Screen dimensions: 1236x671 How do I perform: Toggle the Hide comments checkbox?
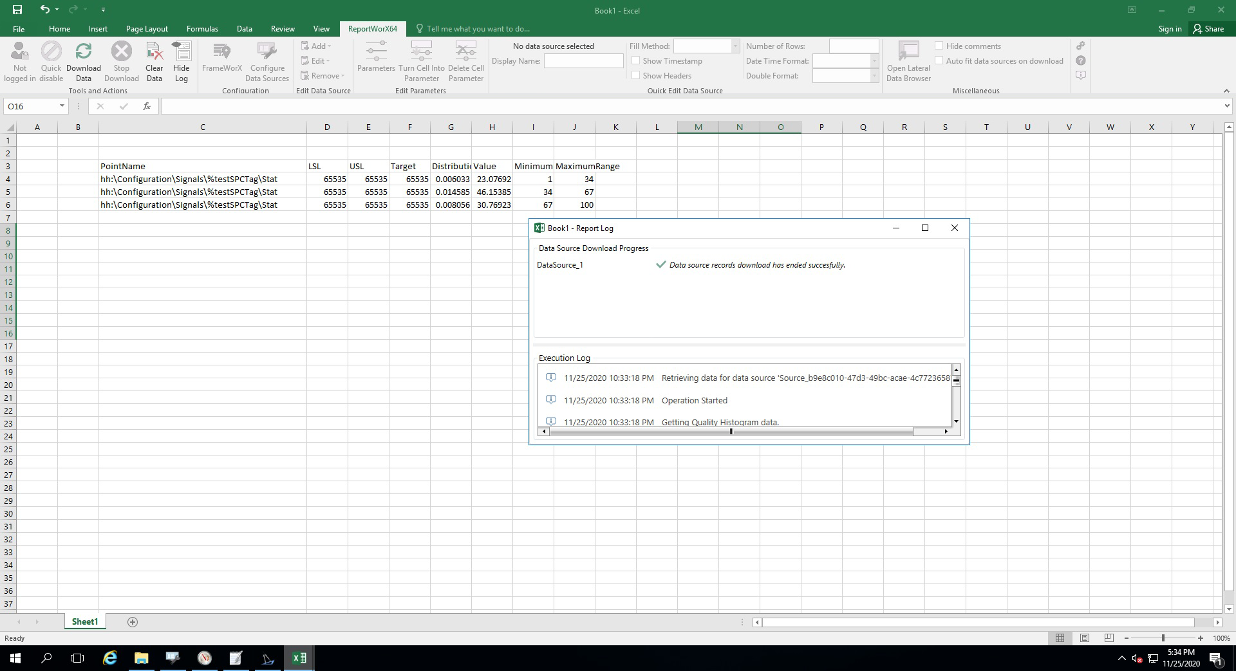[939, 46]
